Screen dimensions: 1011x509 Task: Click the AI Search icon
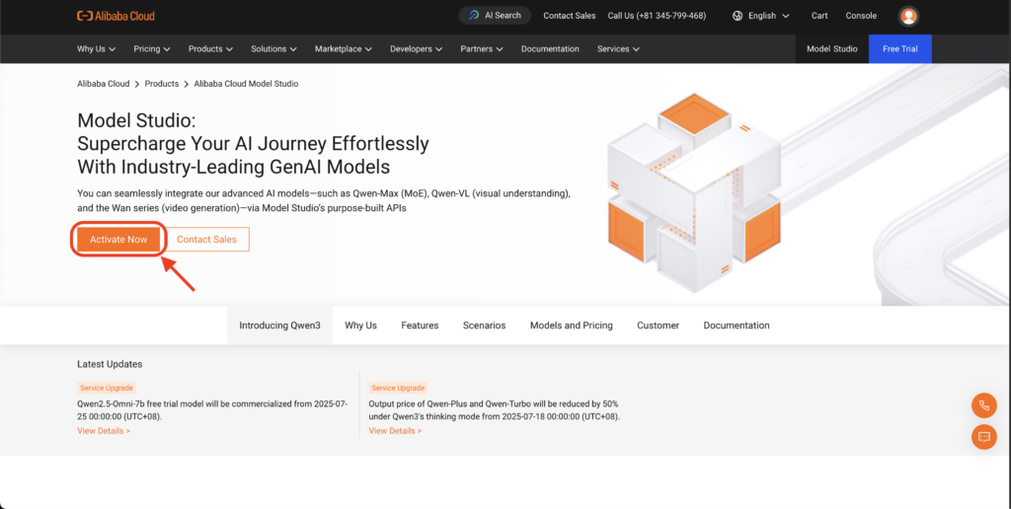coord(474,16)
